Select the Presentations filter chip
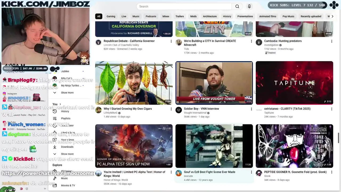Viewport: 341px width, 192px height. 245,16
